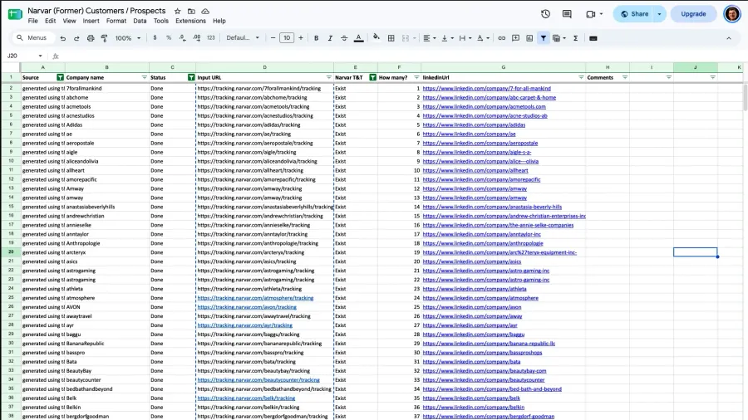The image size is (748, 420).
Task: Click the Merge cells icon
Action: pos(406,38)
